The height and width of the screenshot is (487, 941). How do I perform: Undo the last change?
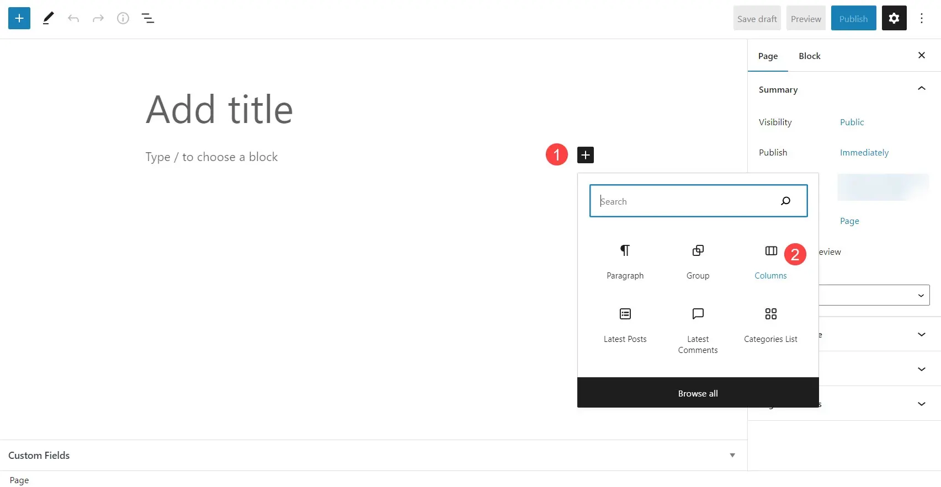73,18
